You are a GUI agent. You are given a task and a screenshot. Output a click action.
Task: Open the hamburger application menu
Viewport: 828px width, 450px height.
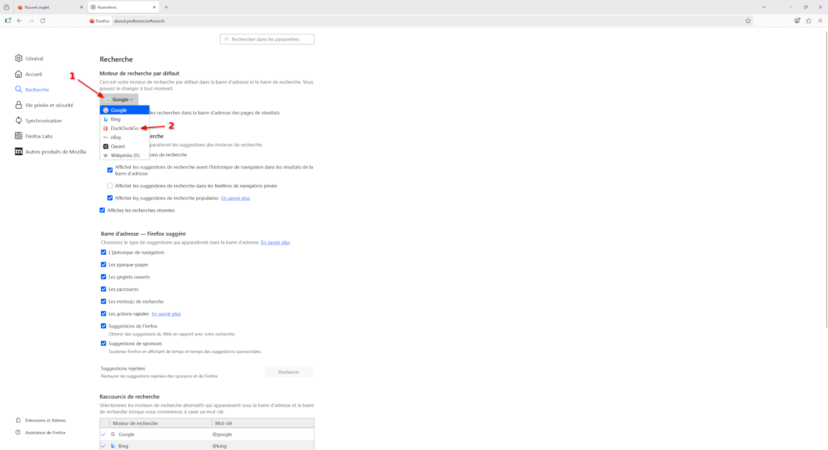tap(820, 21)
